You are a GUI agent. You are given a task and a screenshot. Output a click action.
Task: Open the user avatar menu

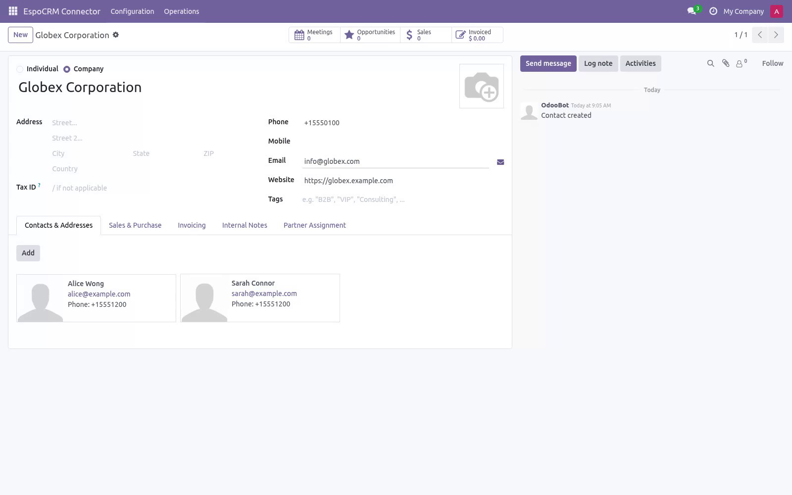[x=777, y=11]
